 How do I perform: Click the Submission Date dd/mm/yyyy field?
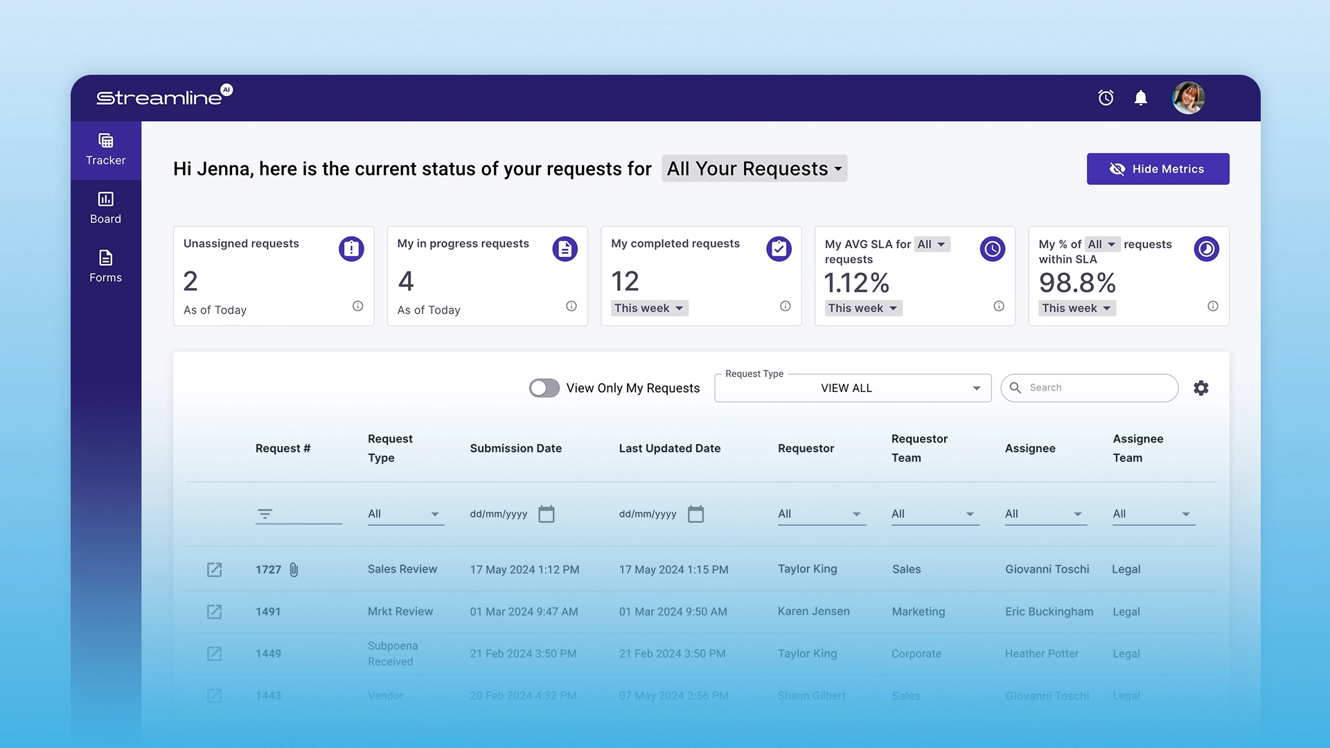(499, 514)
